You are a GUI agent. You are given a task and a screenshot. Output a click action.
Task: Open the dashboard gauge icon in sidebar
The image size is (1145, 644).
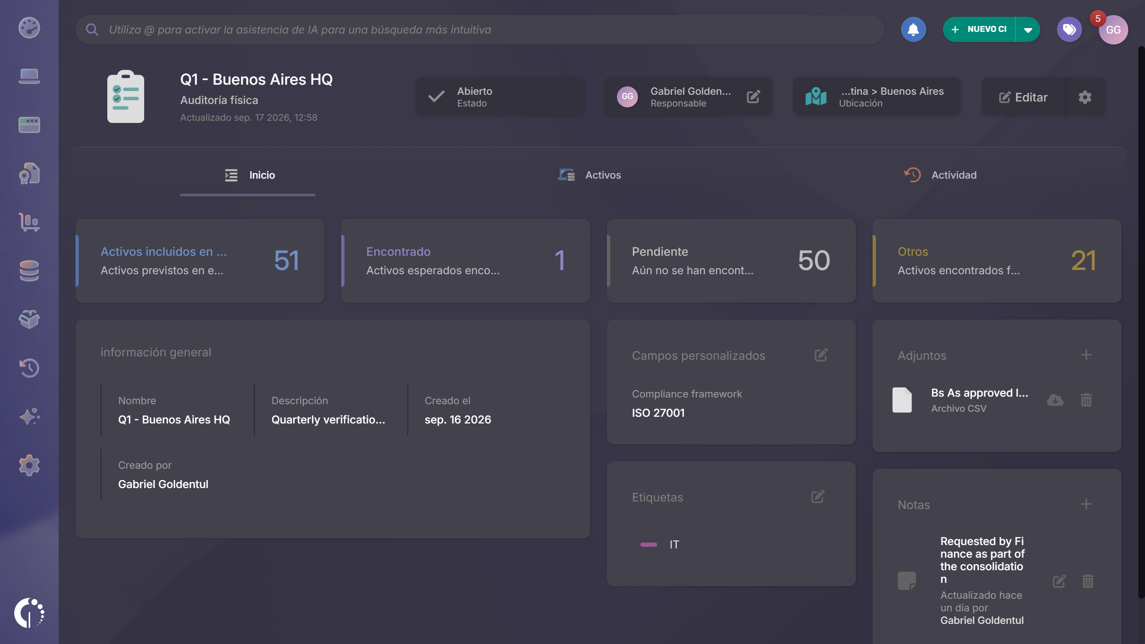[x=29, y=28]
